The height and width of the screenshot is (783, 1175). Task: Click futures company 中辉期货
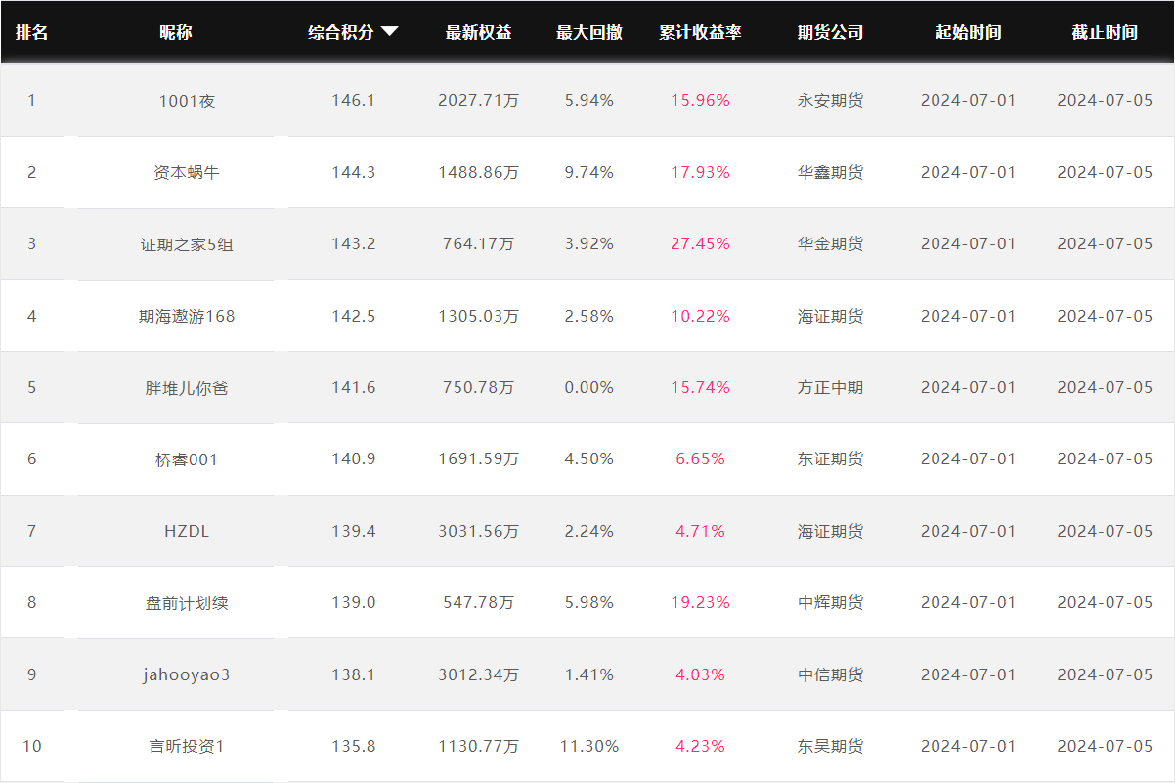(831, 602)
